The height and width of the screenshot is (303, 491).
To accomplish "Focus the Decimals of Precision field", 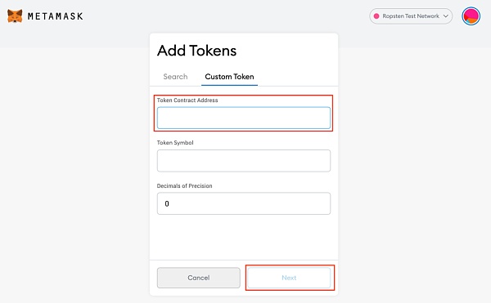I will (x=244, y=203).
